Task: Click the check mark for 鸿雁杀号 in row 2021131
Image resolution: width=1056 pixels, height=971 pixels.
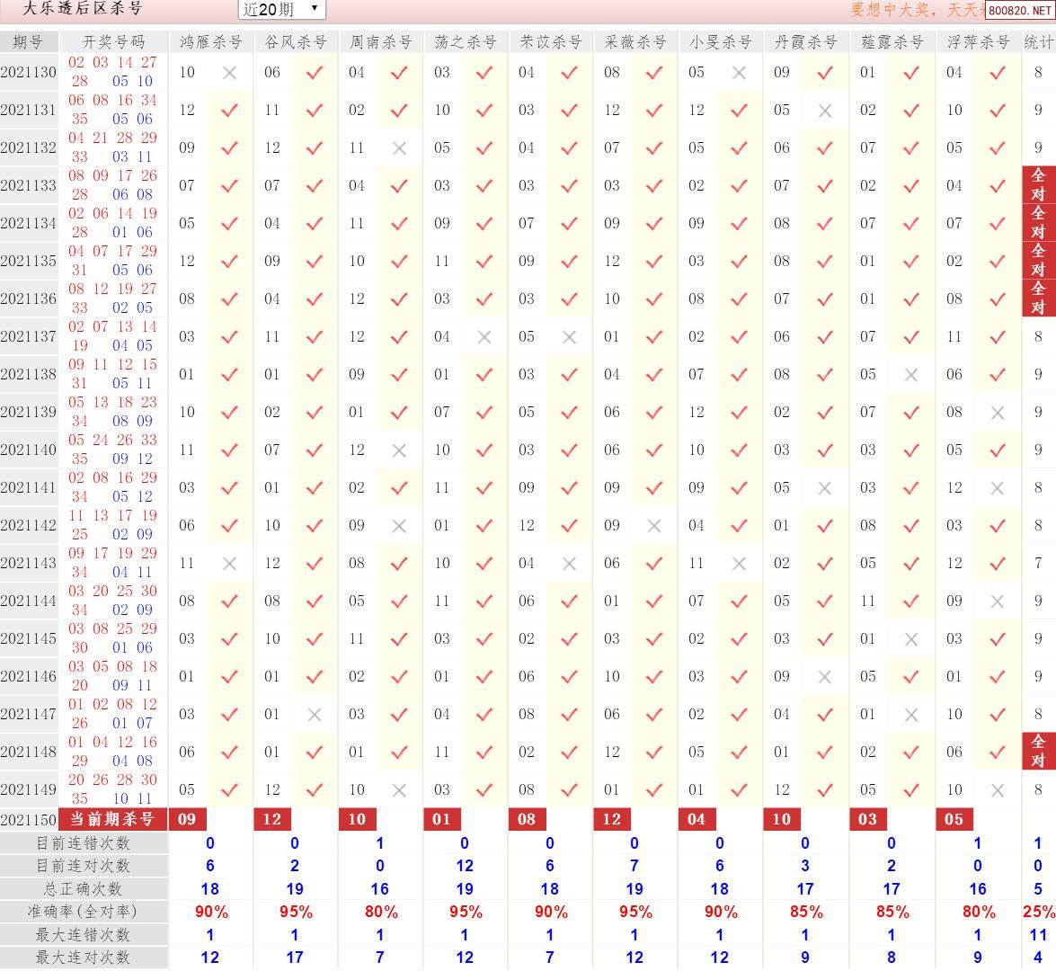Action: (x=230, y=111)
